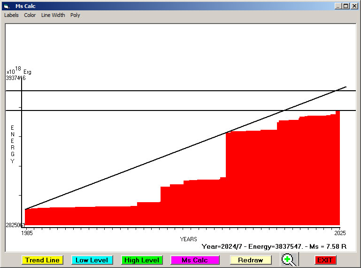This screenshot has height=268, width=361.
Task: Click the red EXIT button
Action: point(325,260)
